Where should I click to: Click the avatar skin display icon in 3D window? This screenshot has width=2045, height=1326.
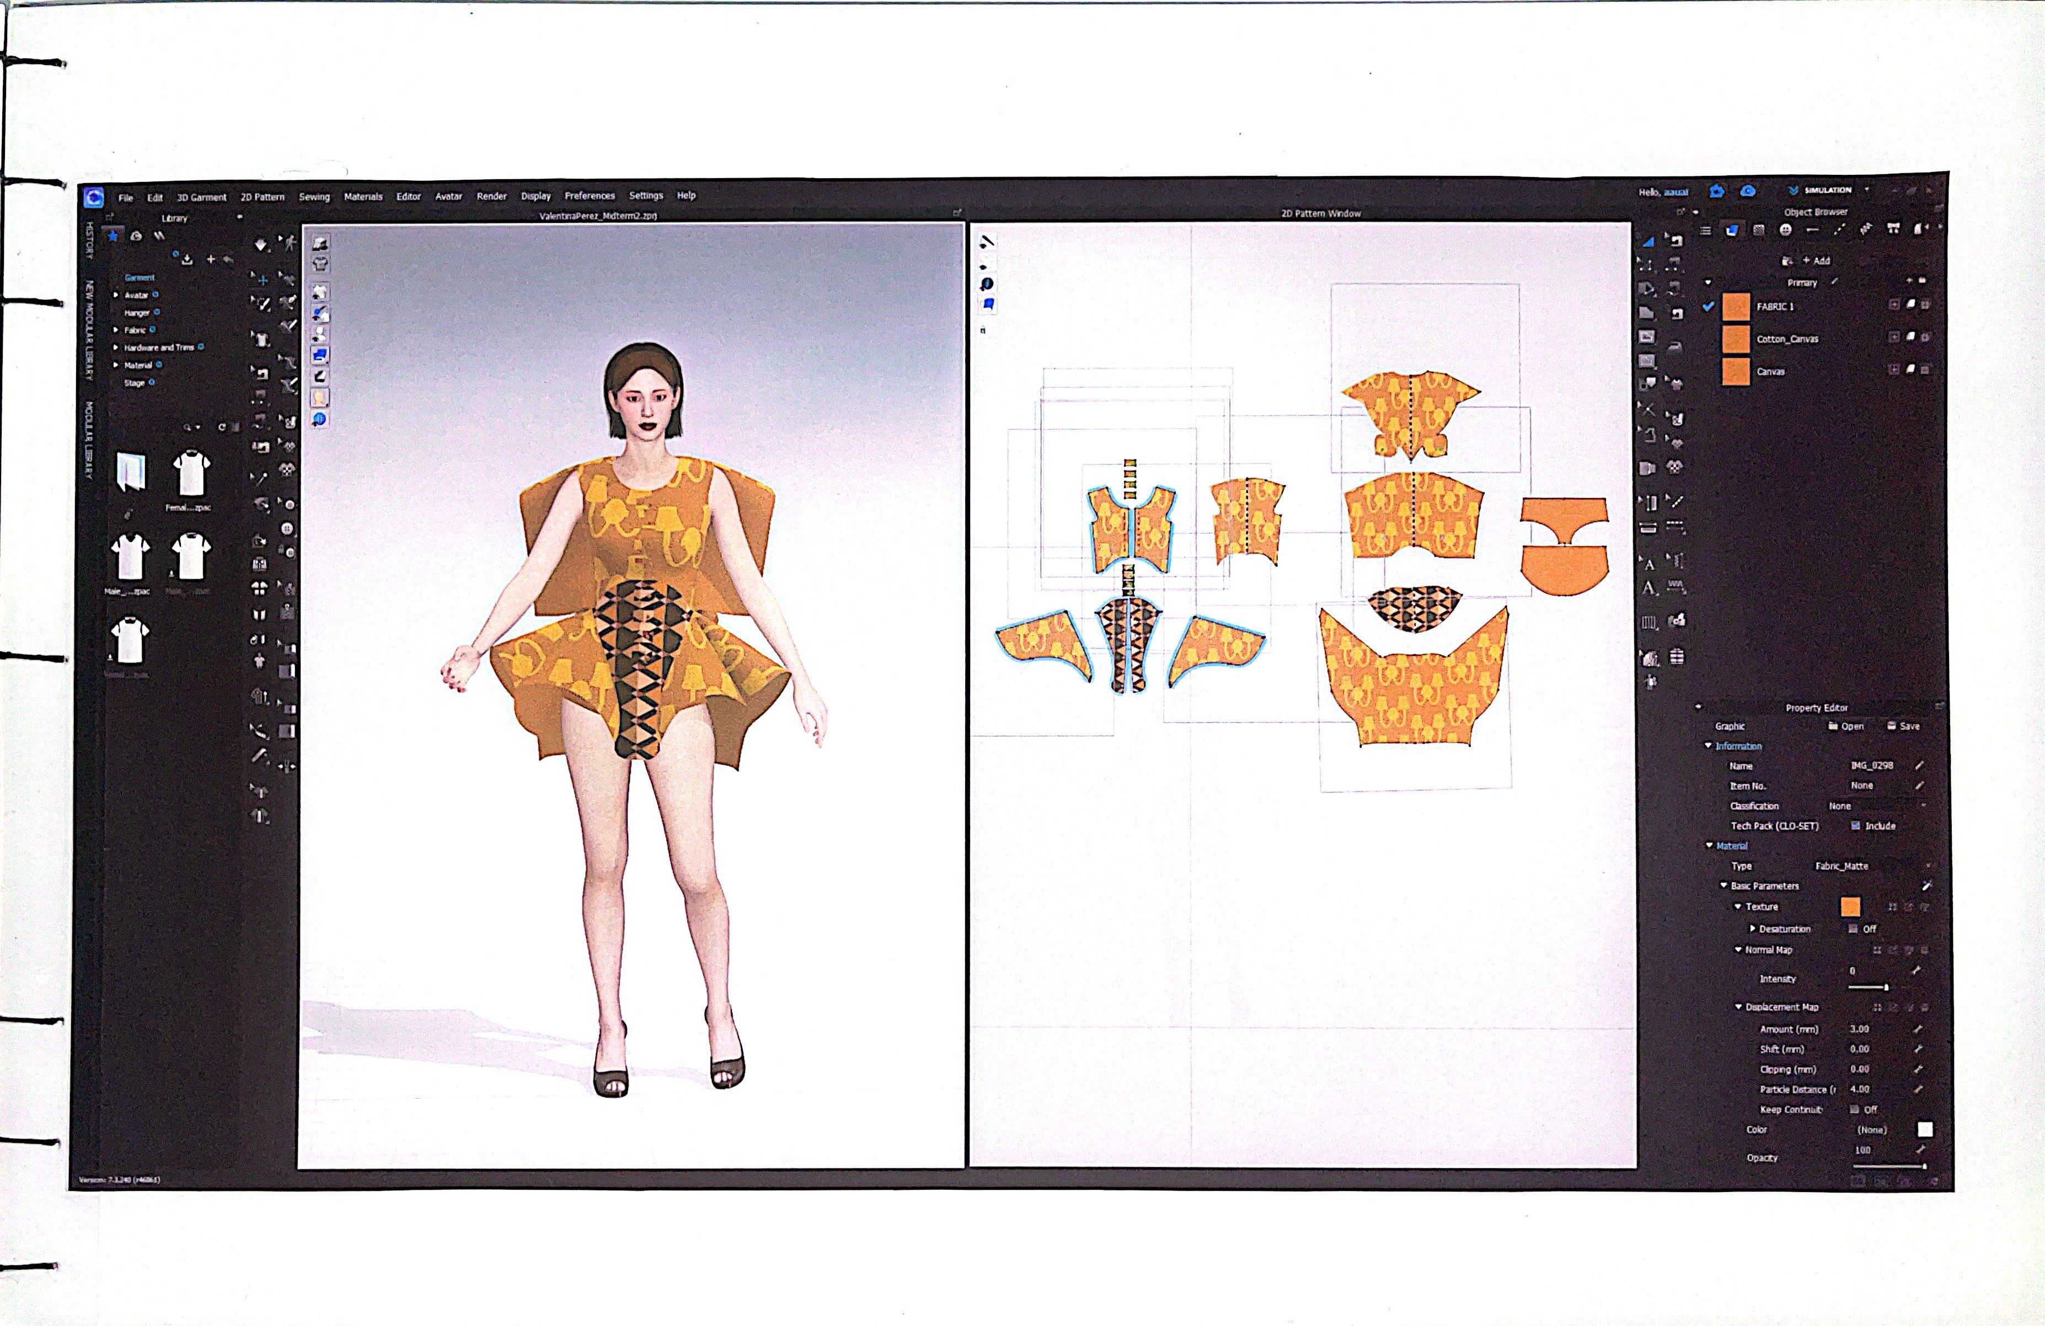coord(320,398)
